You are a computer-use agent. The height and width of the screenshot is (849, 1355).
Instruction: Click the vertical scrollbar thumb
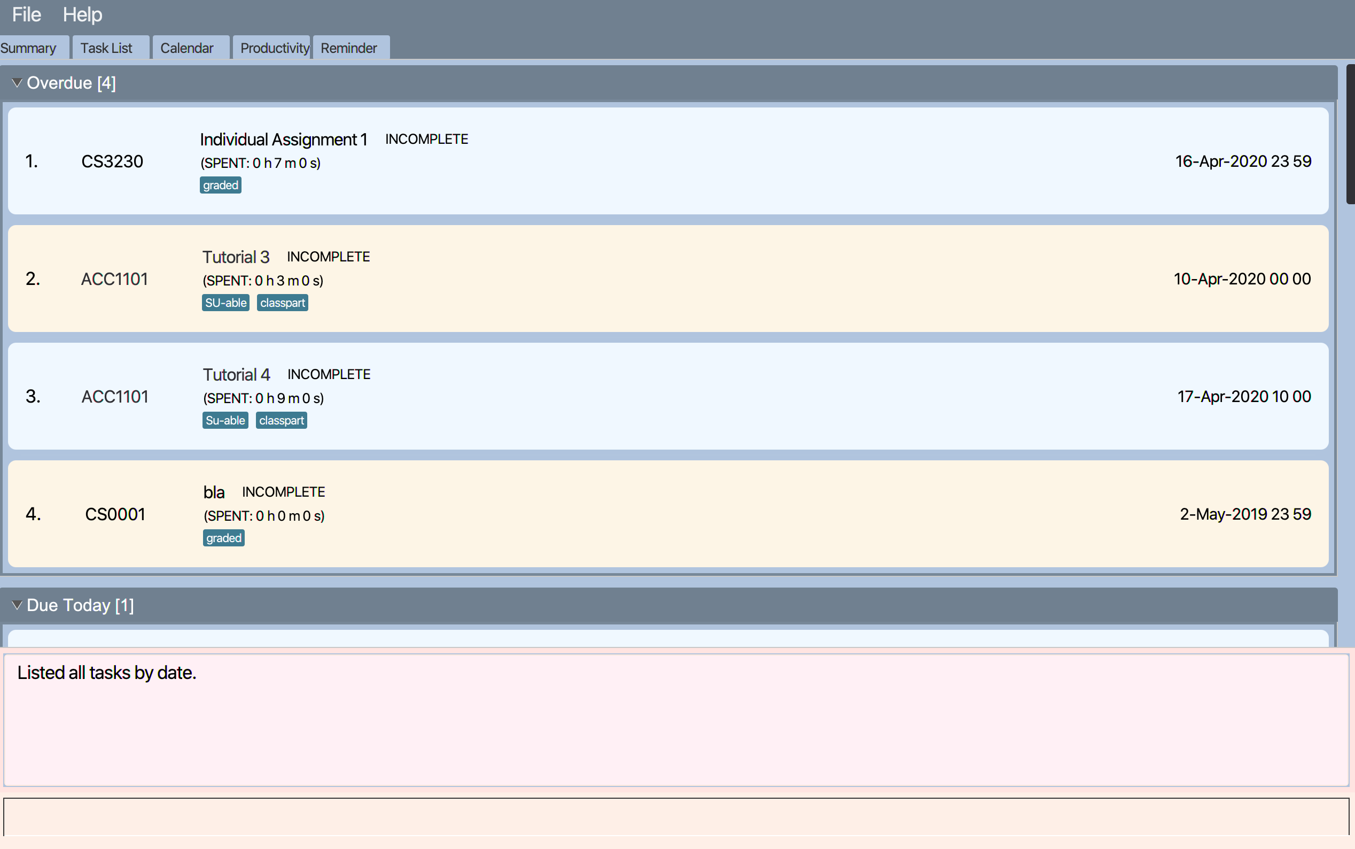click(x=1350, y=135)
